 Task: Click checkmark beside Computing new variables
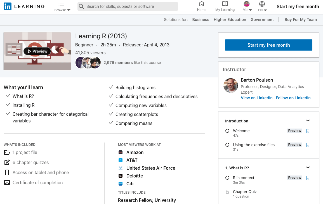[x=111, y=105]
